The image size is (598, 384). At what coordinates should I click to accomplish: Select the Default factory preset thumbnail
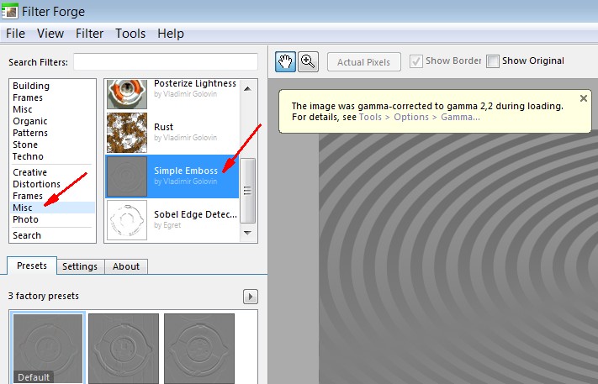[48, 349]
